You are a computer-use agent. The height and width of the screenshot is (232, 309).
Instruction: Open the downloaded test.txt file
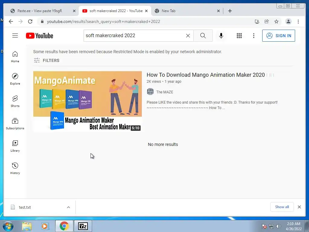pos(25,207)
